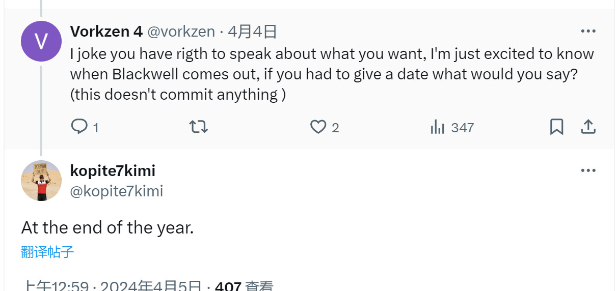View analytics icon showing 347 views
Screen dimensions: 616x291
coord(438,127)
